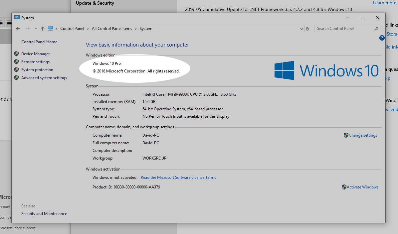
Task: Click the forward navigation arrow
Action: tap(28, 29)
